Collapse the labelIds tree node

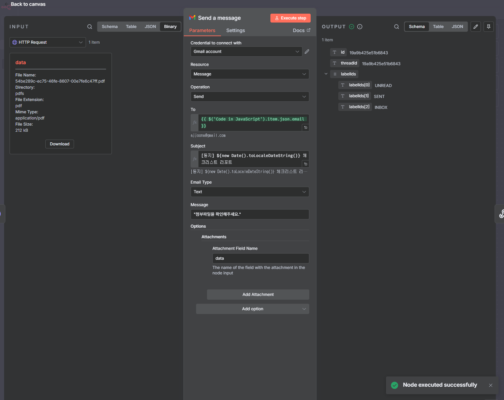[326, 74]
